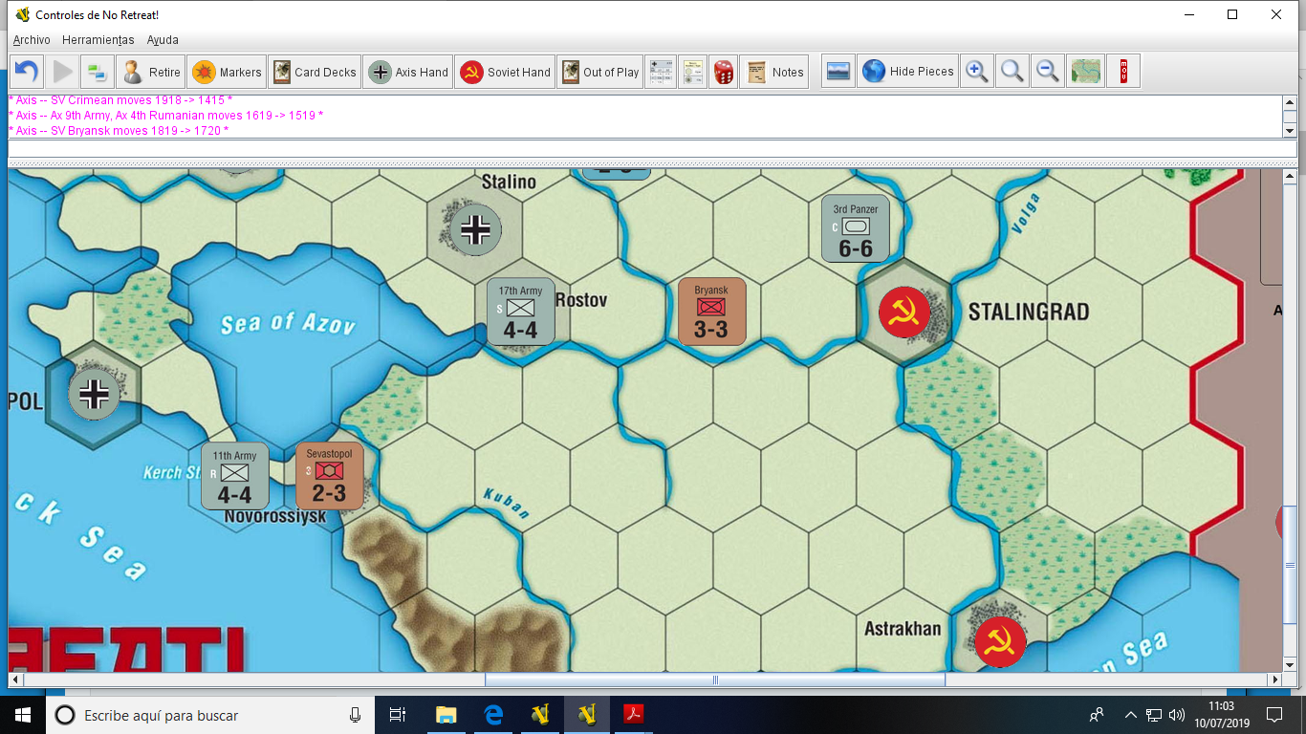
Task: Click the chat input field below the log
Action: tap(652, 149)
